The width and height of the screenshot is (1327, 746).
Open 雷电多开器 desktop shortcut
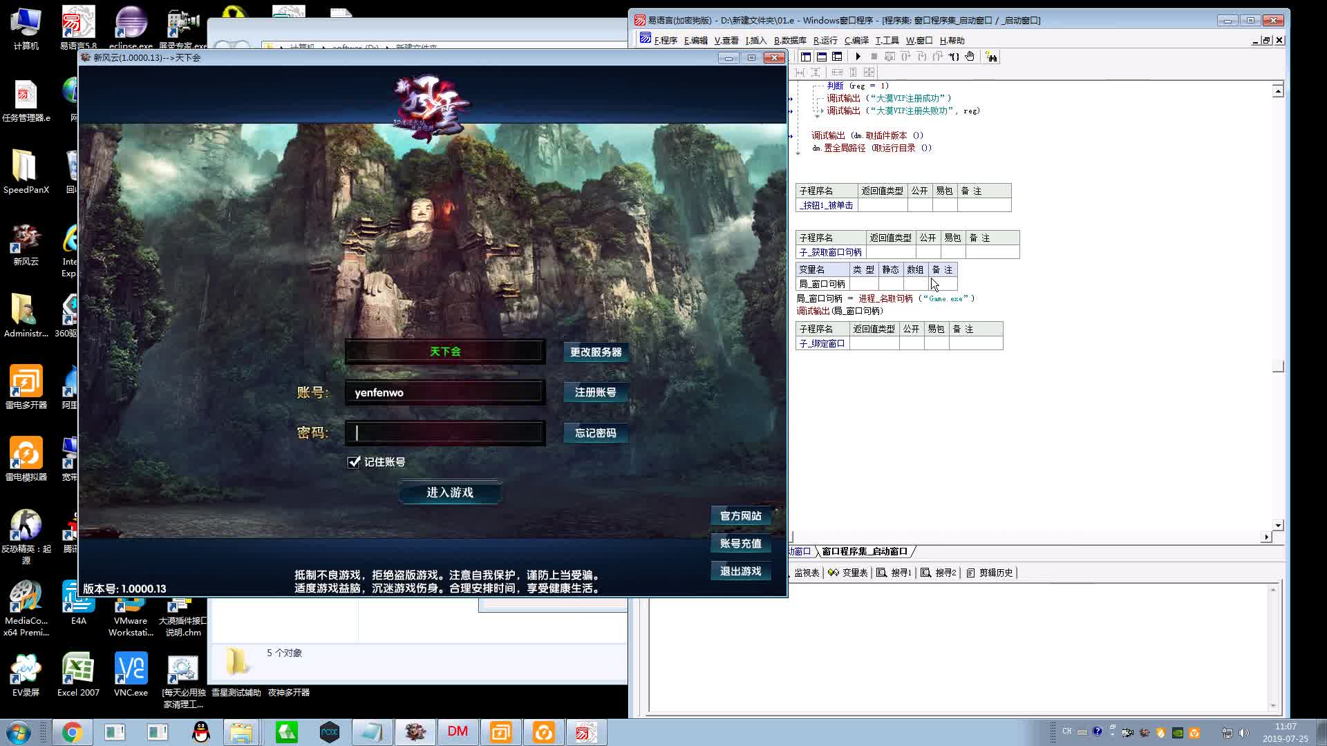pyautogui.click(x=26, y=387)
